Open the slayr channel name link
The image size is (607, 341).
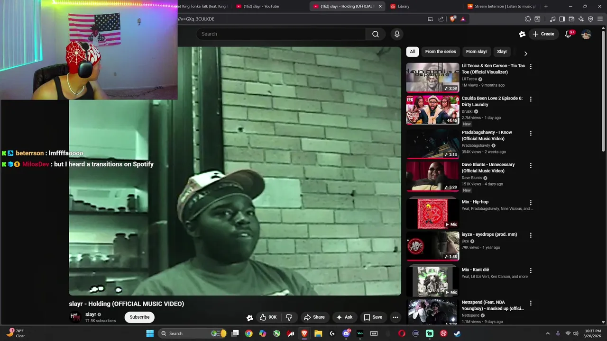click(x=91, y=314)
